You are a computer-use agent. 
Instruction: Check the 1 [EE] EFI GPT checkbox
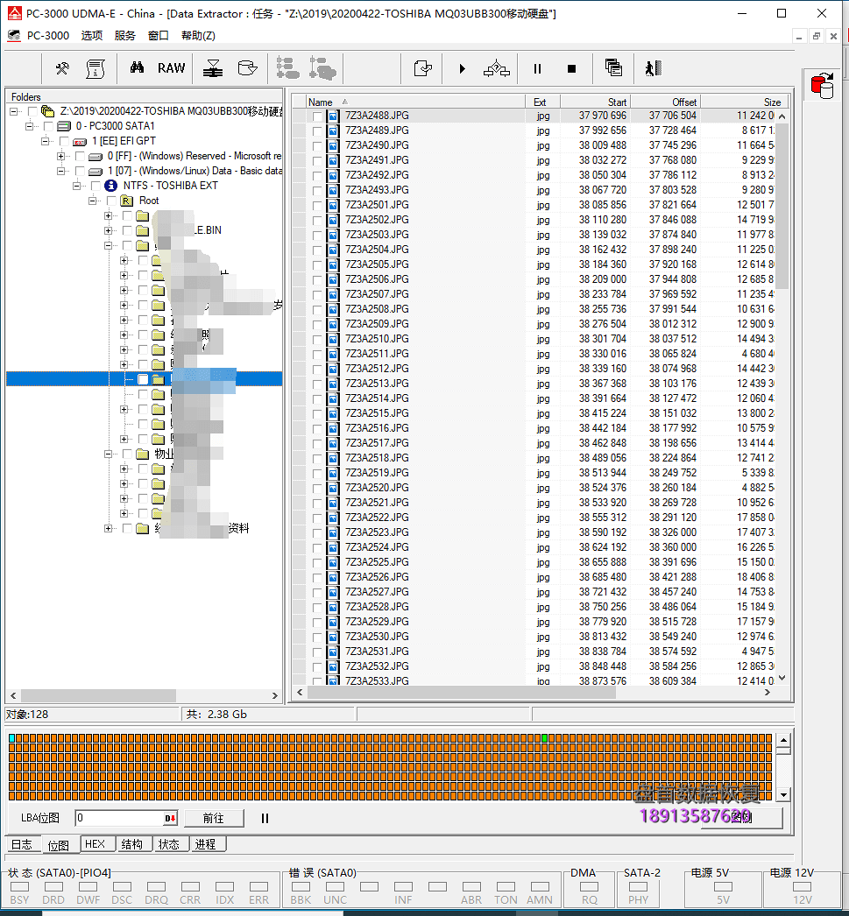point(64,141)
